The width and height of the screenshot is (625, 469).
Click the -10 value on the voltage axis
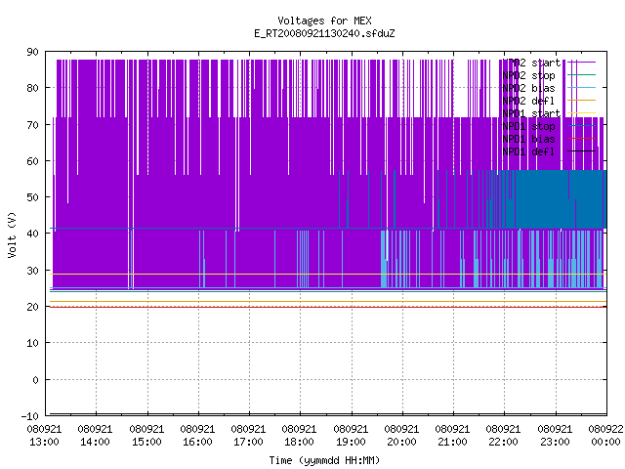click(30, 416)
